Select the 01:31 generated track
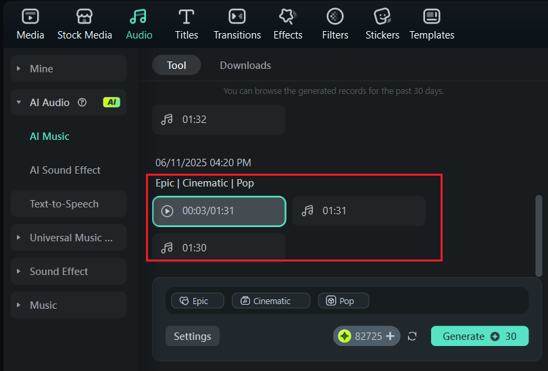Viewport: 548px width, 371px height. (359, 211)
